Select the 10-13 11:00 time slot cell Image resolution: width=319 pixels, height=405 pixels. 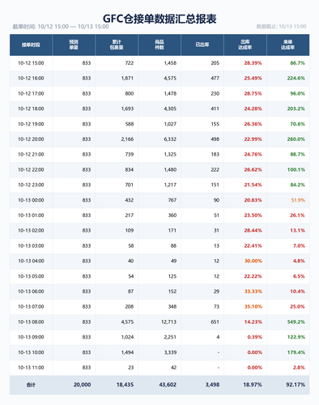pos(31,368)
